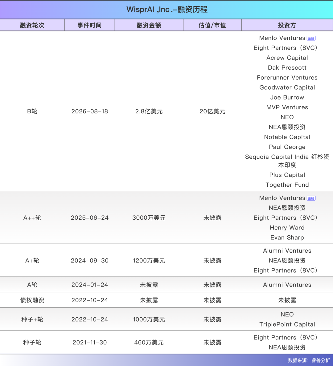Click 未披露 valuation in the A++轮 row
Screen dimensions: 333x366
212,218
